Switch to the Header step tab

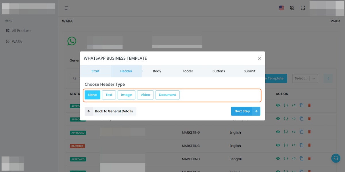pyautogui.click(x=126, y=71)
